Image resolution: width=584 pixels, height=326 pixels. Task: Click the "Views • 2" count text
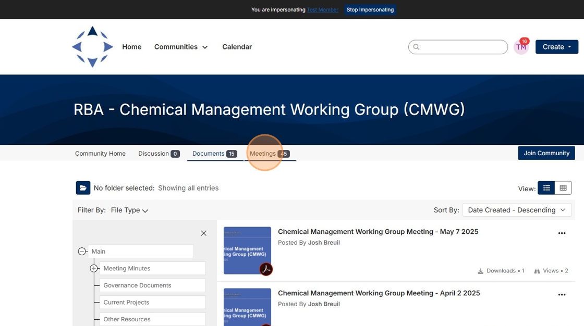(555, 271)
